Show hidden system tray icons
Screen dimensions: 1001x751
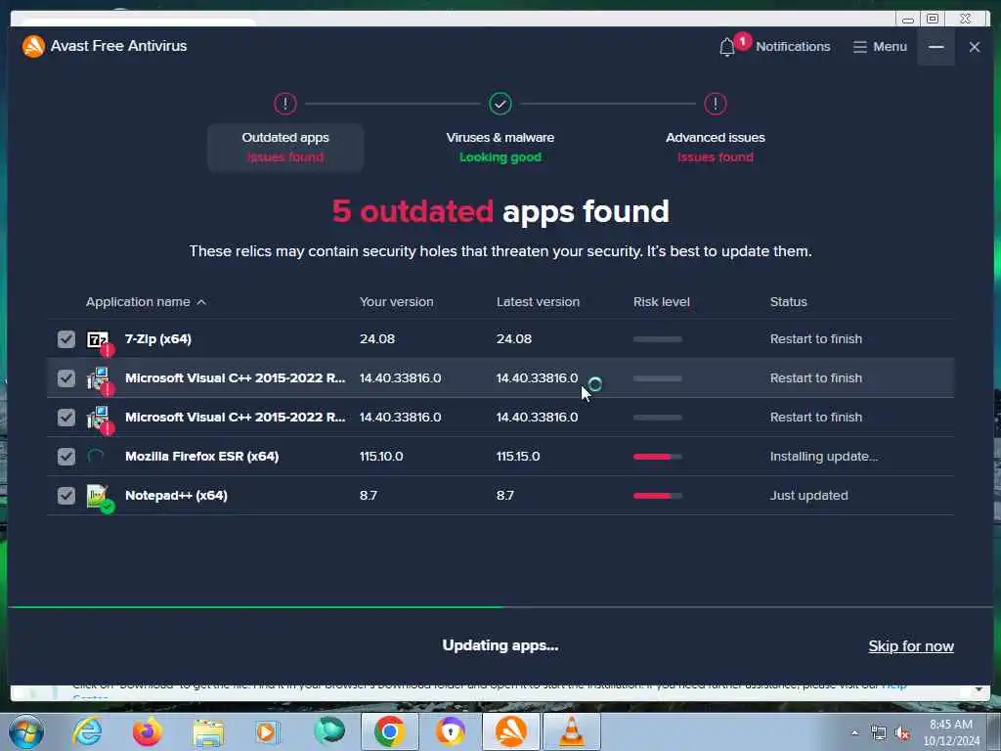(x=854, y=732)
